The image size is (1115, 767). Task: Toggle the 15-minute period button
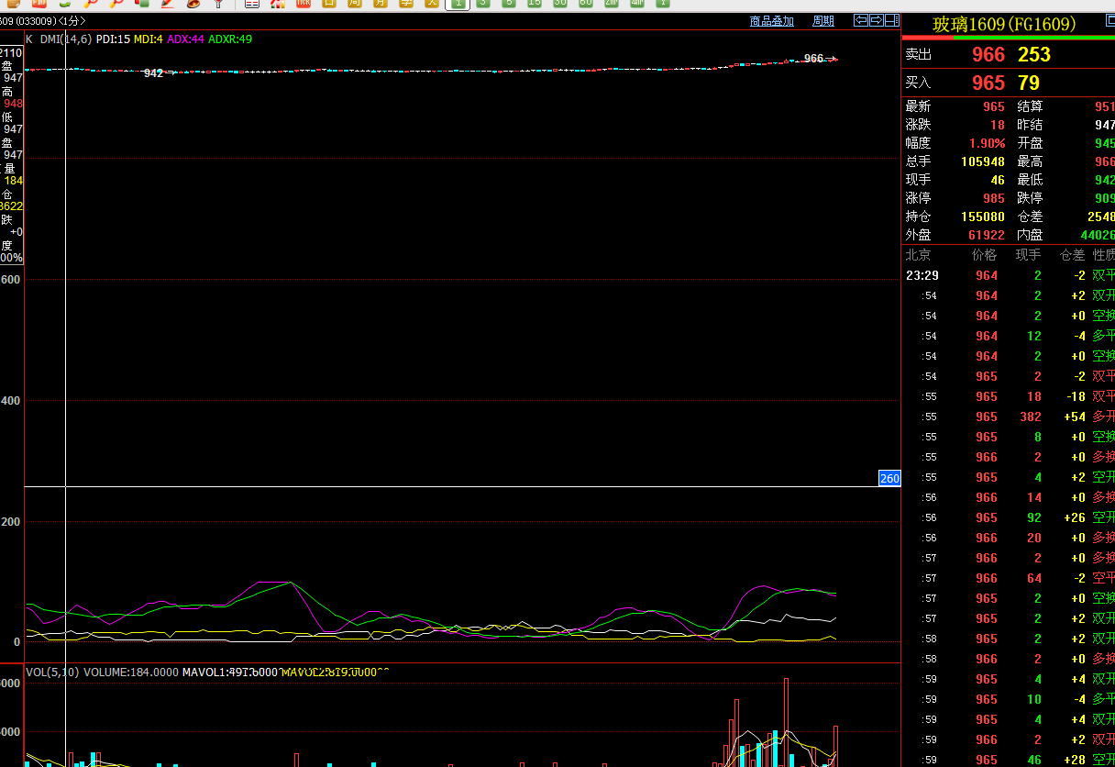click(x=535, y=4)
